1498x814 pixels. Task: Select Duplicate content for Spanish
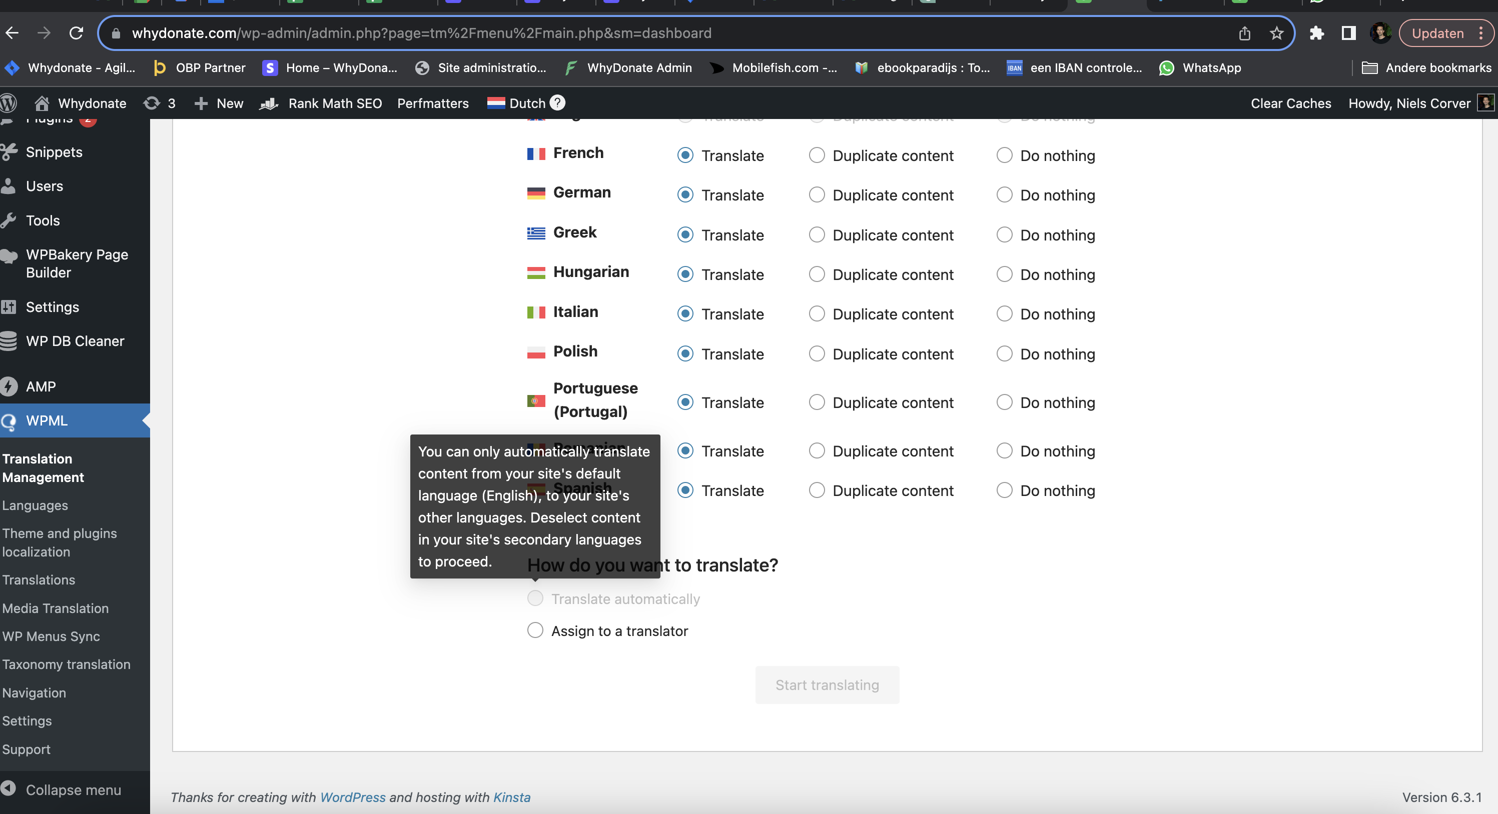[817, 490]
